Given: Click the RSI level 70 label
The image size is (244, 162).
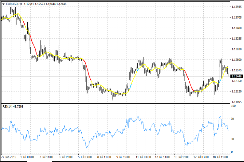Looking at the screenshot, I should pos(232,119).
